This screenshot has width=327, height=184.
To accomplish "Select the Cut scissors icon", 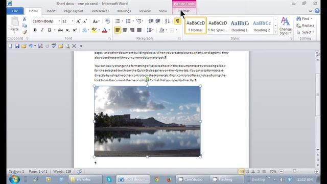I will [x=25, y=19].
